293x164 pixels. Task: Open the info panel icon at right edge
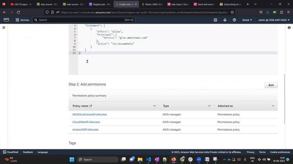tap(289, 27)
